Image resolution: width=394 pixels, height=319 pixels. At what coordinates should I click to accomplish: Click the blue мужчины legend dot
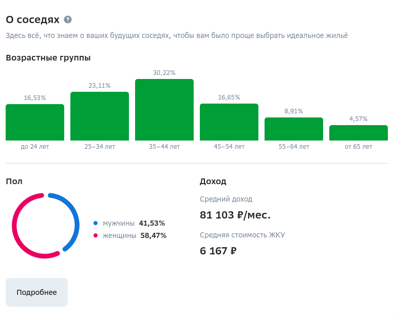click(x=96, y=223)
